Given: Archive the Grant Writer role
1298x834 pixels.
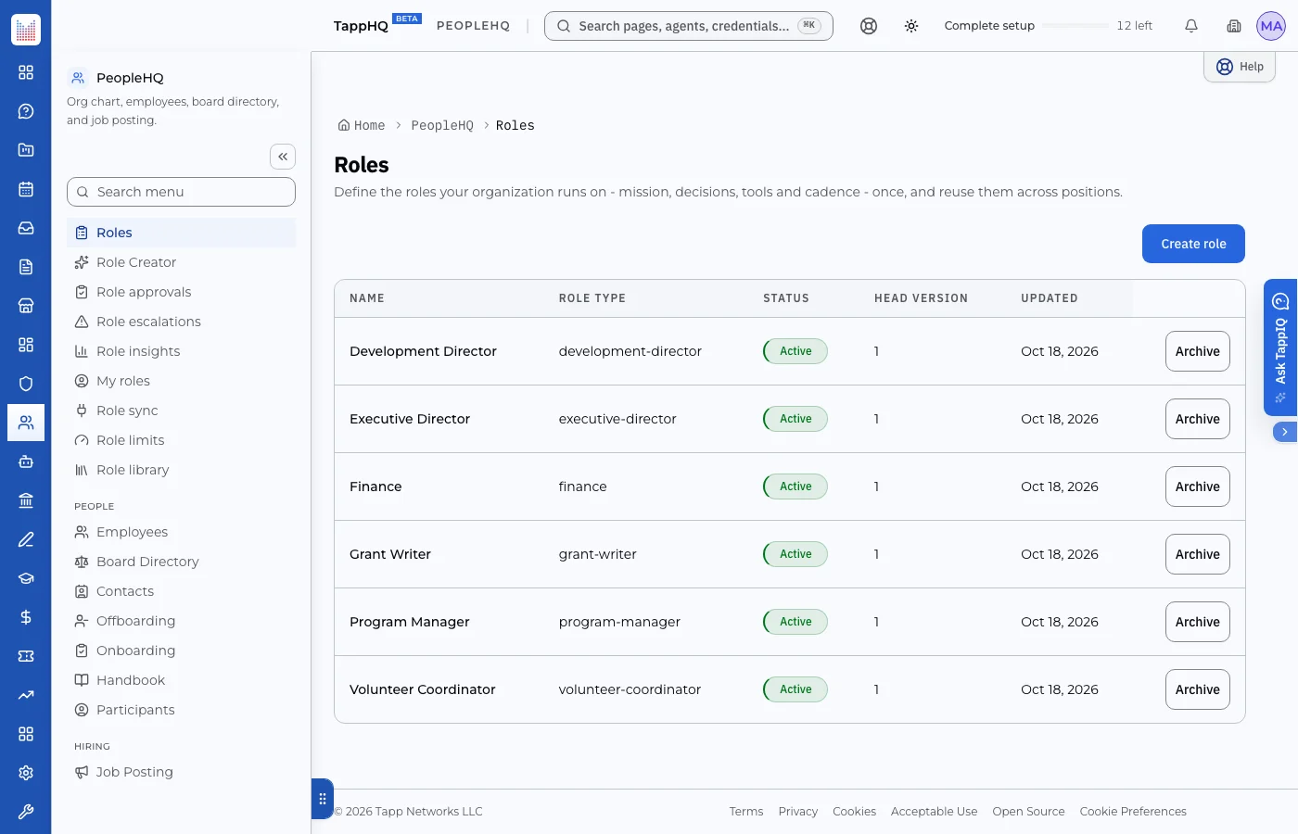Looking at the screenshot, I should [1198, 554].
